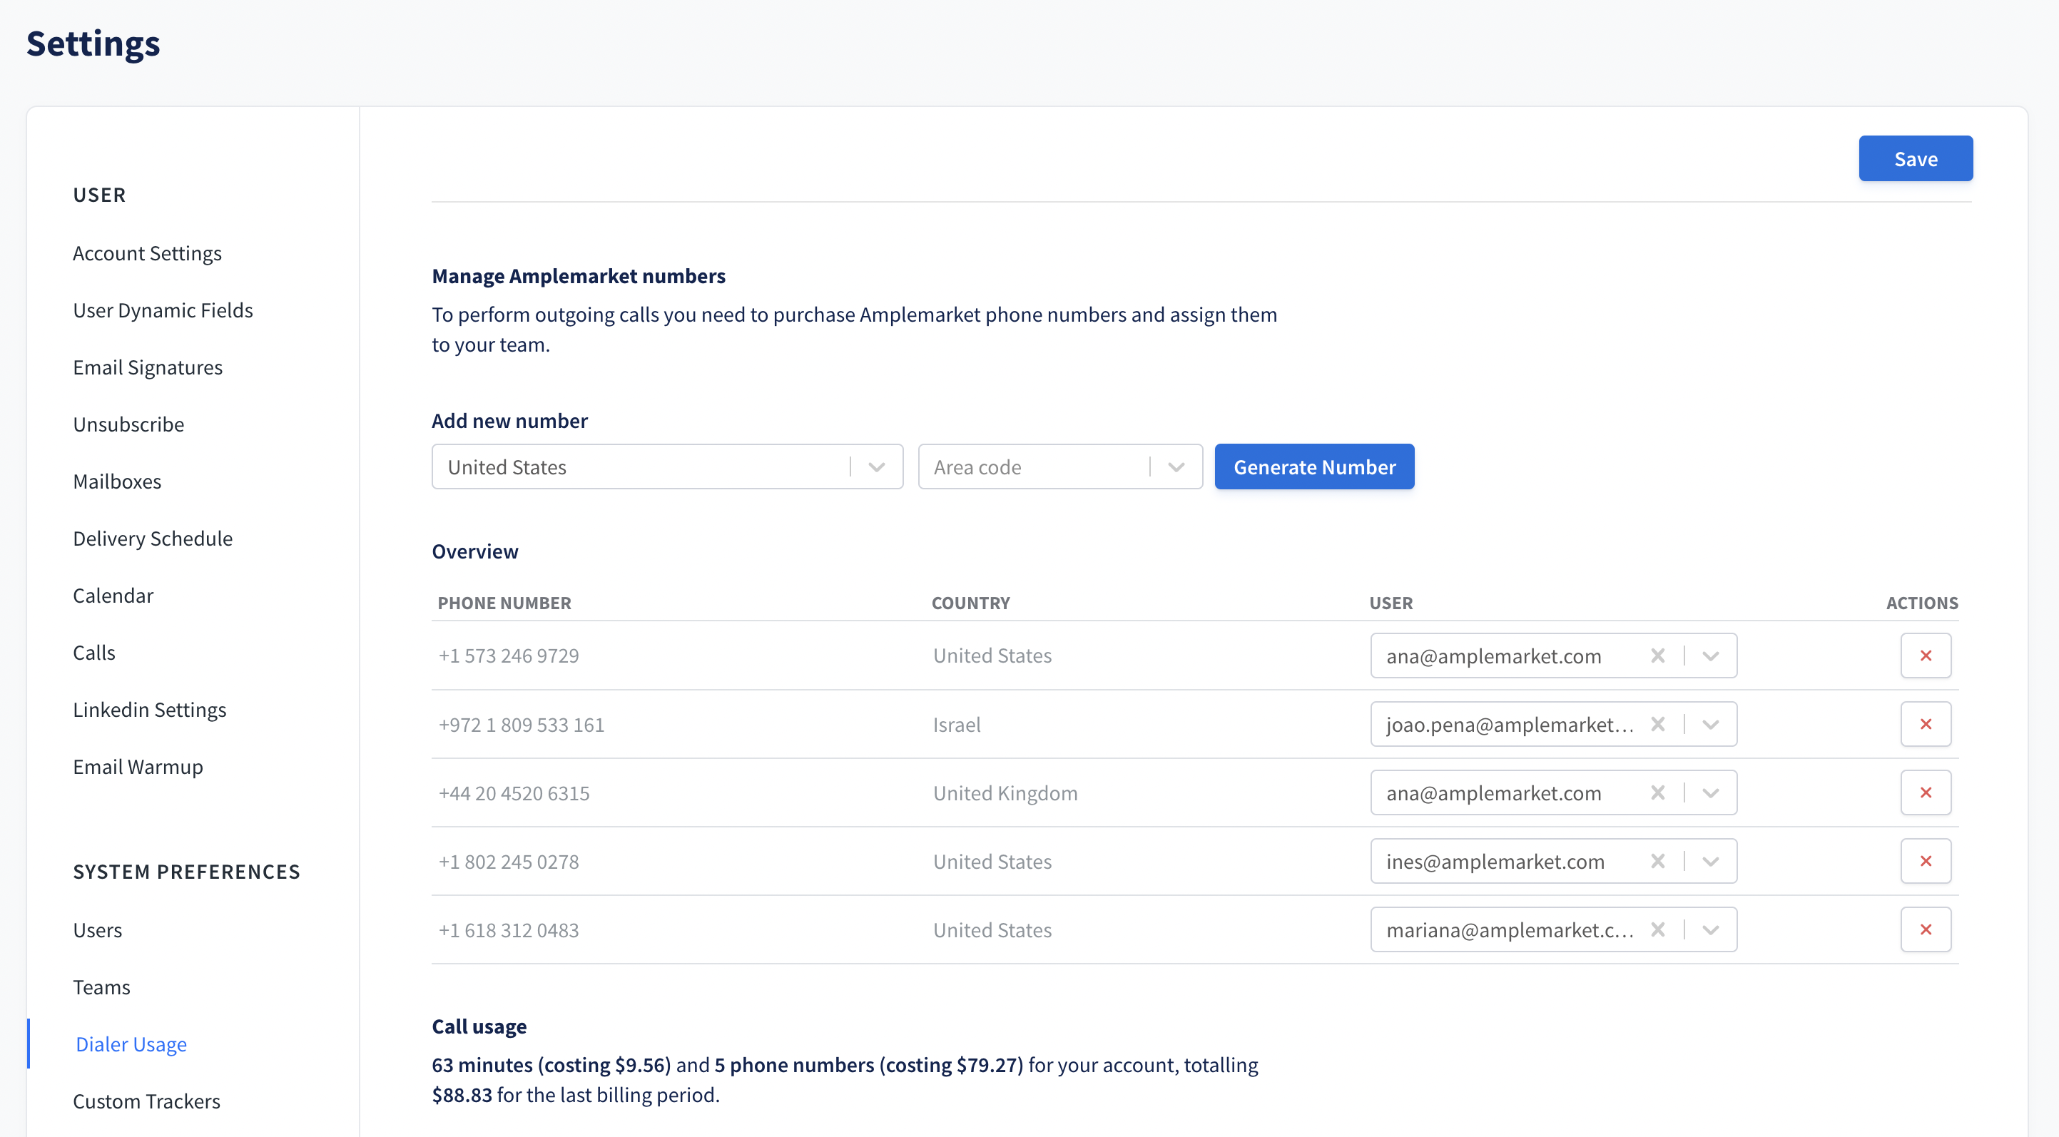
Task: Expand user dropdown for +1 802 245 0278
Action: click(1711, 862)
